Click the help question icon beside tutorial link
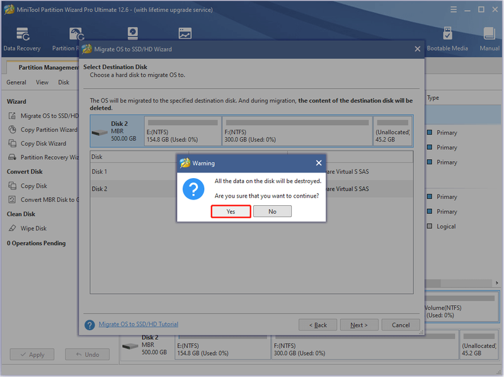 coord(89,325)
